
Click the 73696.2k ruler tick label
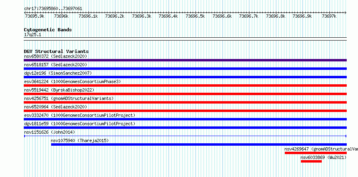tap(115, 16)
